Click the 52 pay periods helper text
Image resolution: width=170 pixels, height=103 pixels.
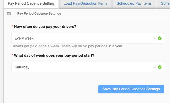pos(67,46)
